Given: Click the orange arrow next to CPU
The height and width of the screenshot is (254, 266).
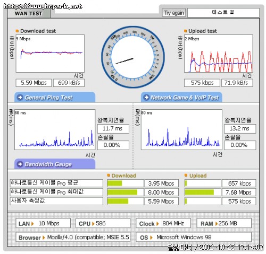Looking at the screenshot, I should click(x=93, y=224).
